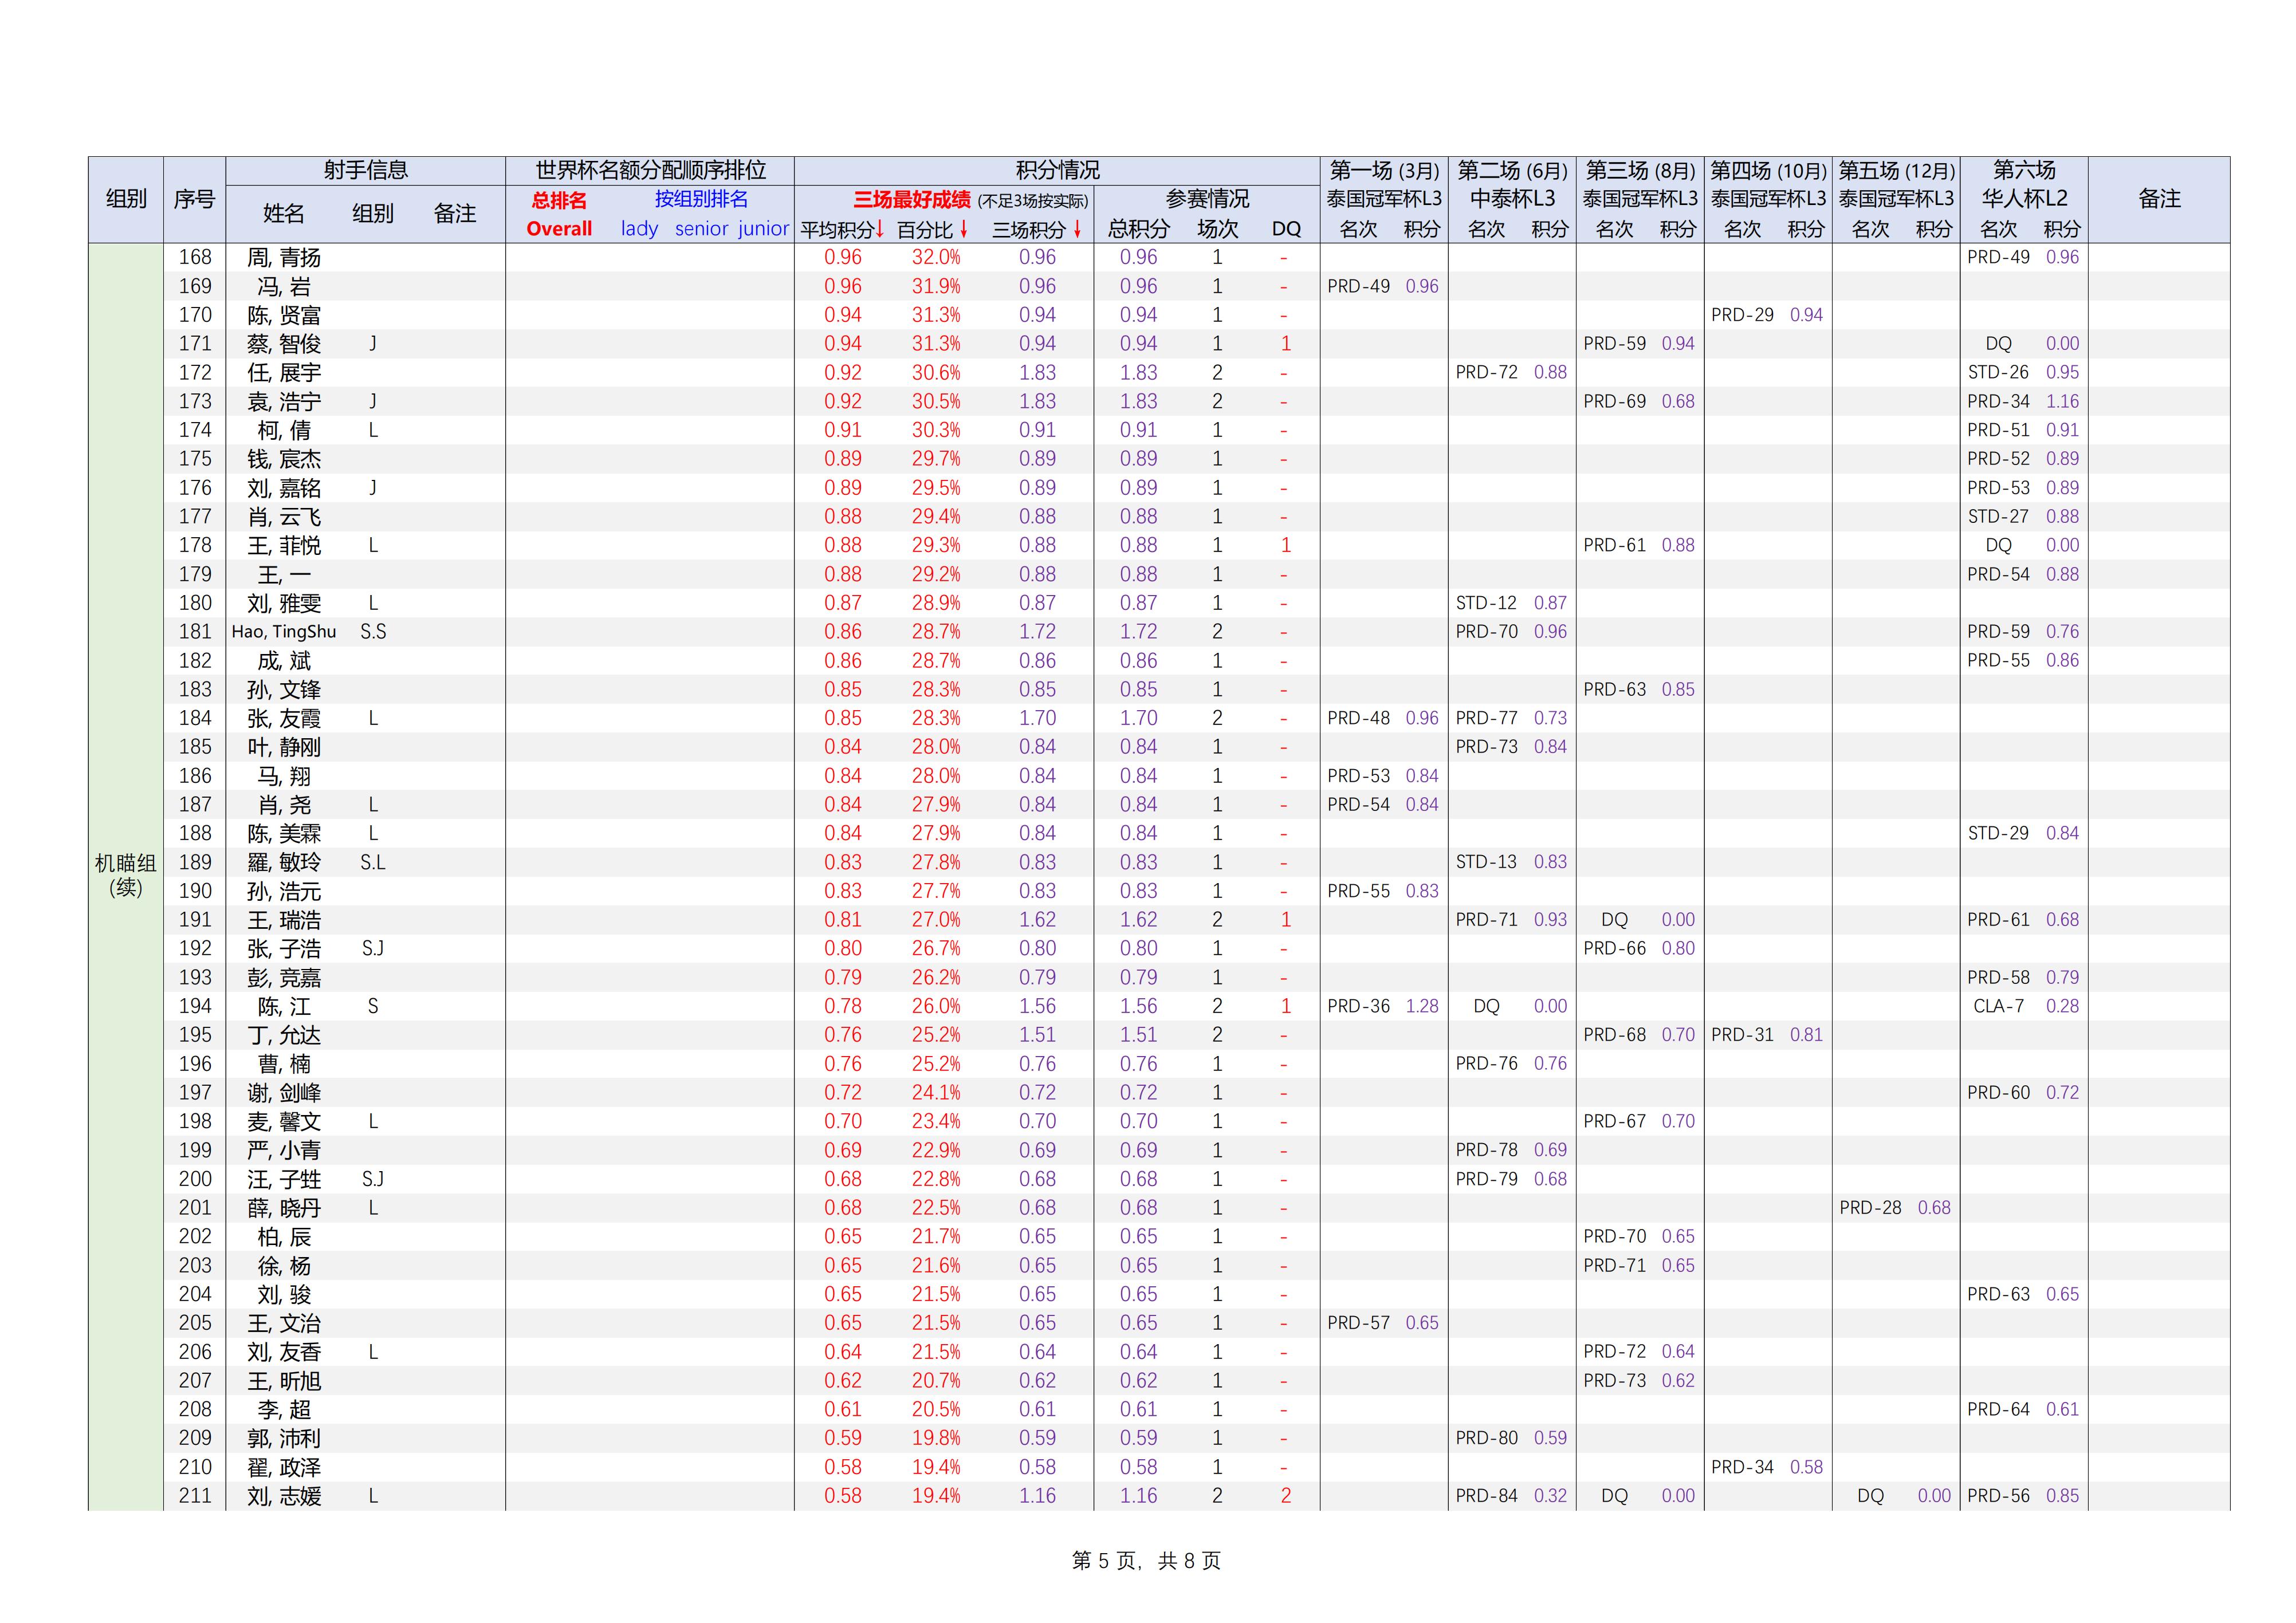Select the 三场积分 sort header
The width and height of the screenshot is (2296, 1623).
[x=1037, y=229]
